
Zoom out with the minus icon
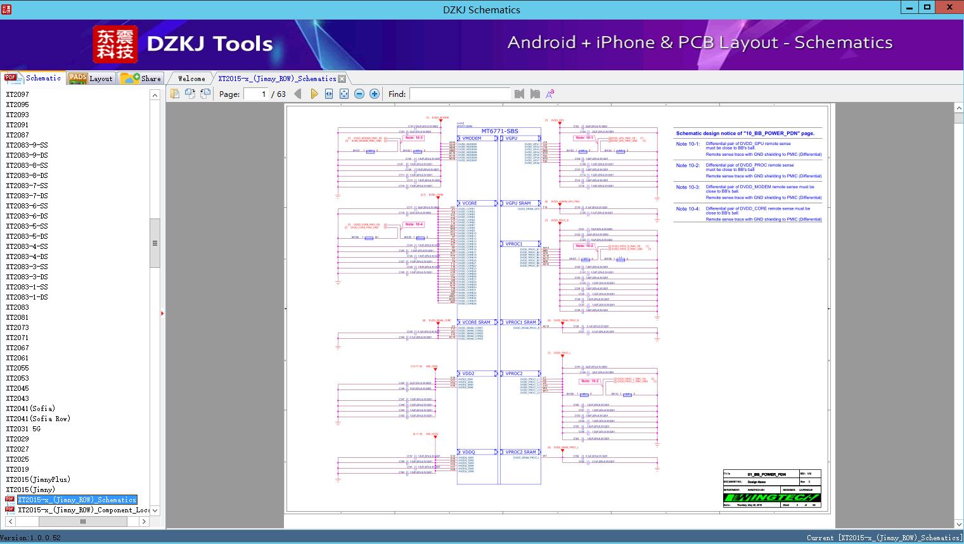(359, 94)
